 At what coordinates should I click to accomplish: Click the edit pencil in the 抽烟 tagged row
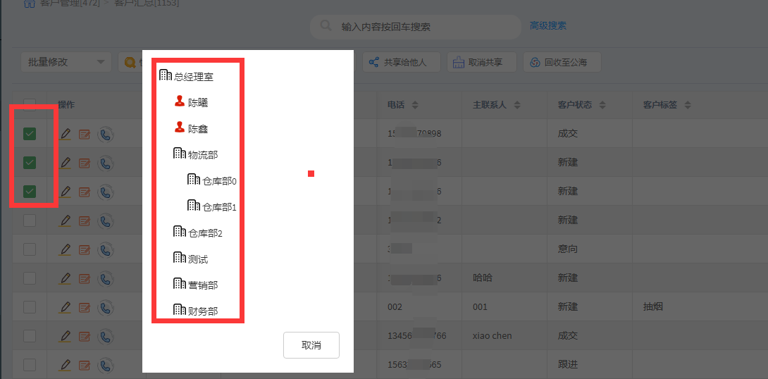click(65, 307)
